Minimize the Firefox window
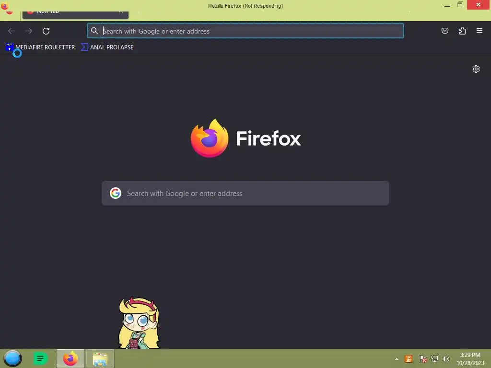 point(447,6)
